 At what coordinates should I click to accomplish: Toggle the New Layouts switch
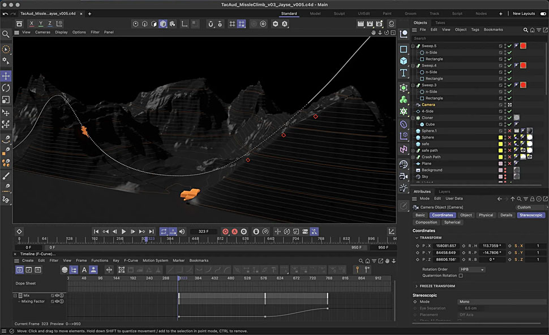[x=543, y=14]
